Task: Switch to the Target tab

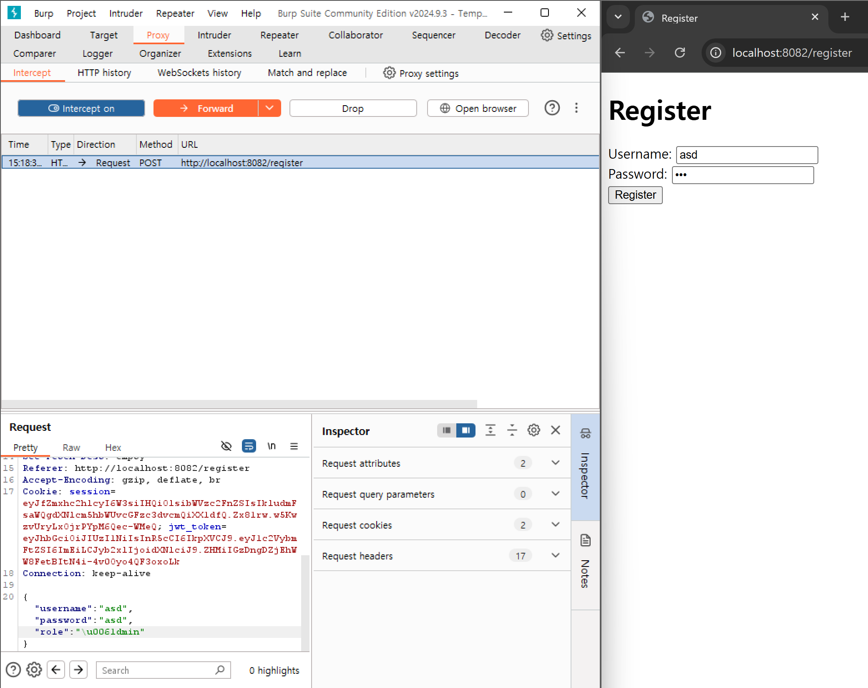Action: [104, 35]
